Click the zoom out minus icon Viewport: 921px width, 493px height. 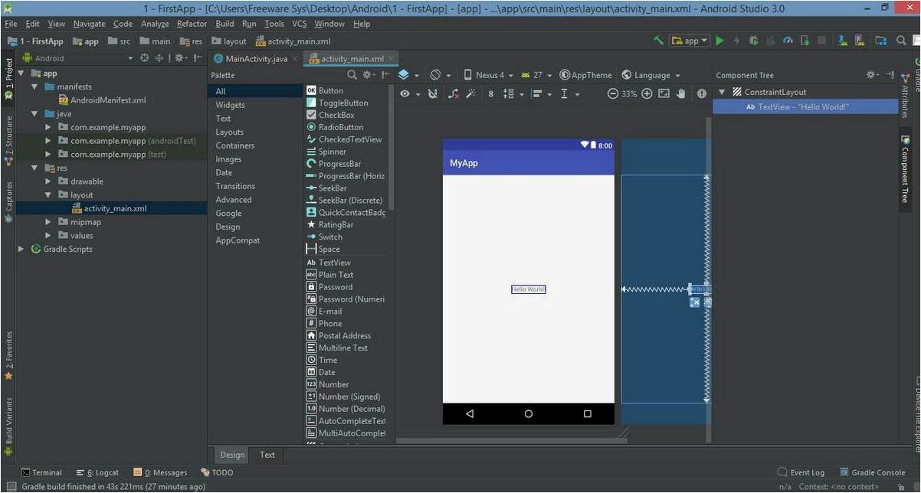click(612, 94)
